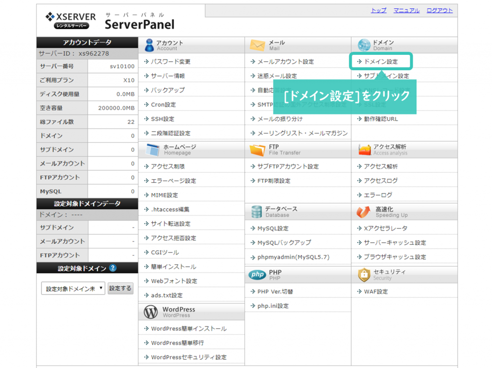Image resolution: width=492 pixels, height=368 pixels.
Task: Click the Access analysis chart icon
Action: [365, 150]
